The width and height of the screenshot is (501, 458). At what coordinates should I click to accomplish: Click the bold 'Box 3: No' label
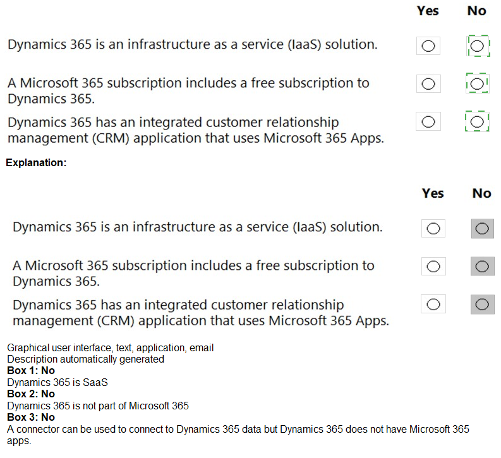(31, 418)
